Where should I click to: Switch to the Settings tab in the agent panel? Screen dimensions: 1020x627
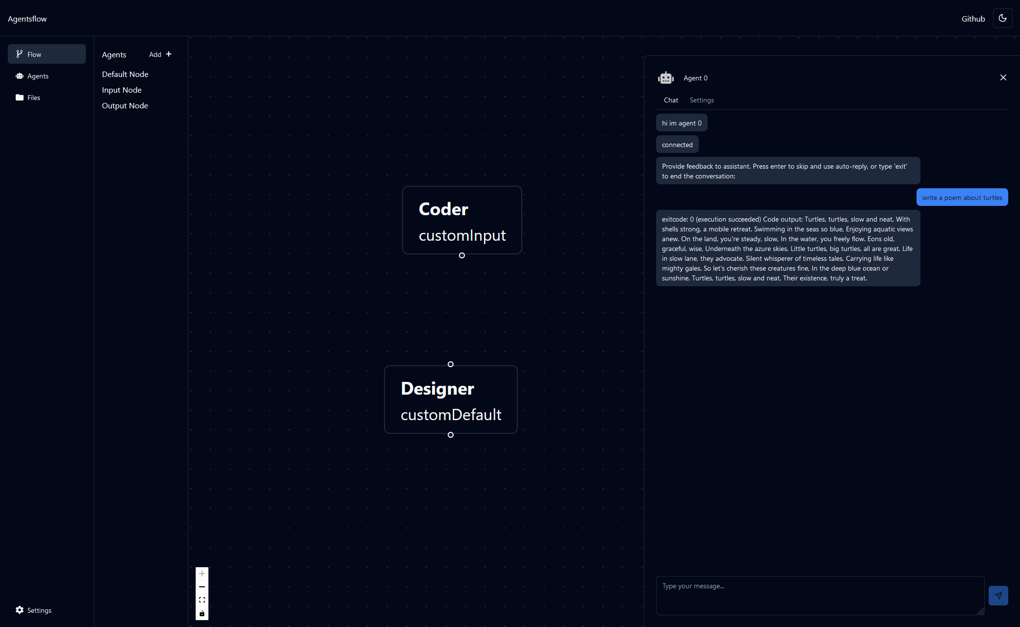(x=702, y=100)
